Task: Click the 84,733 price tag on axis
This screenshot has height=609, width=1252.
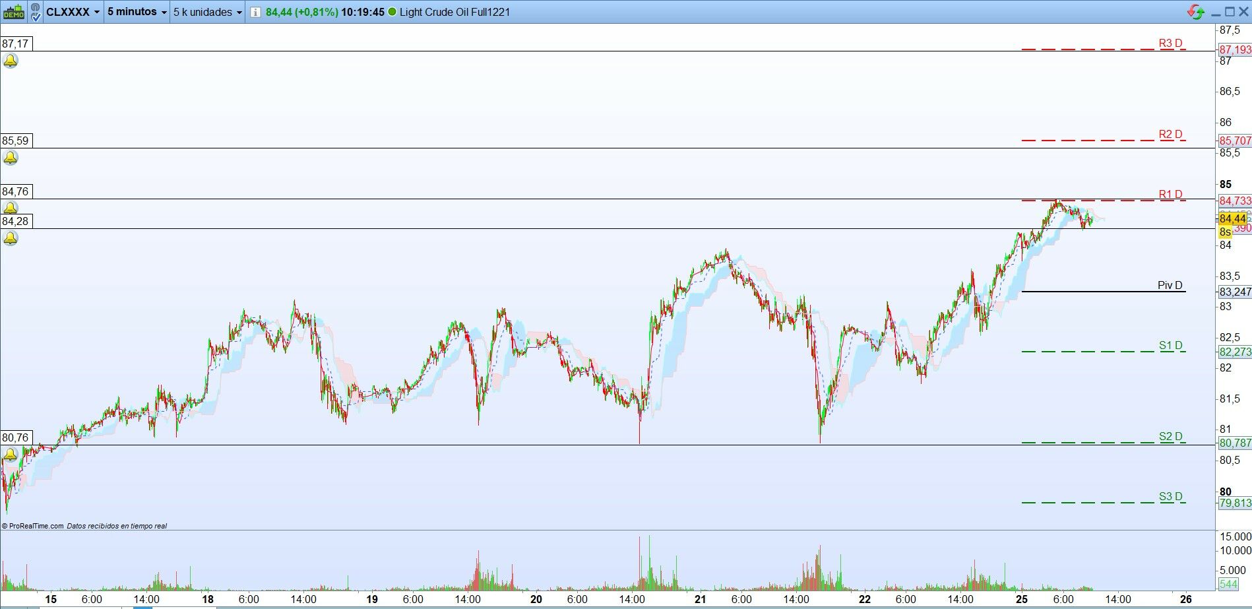Action: [x=1234, y=201]
